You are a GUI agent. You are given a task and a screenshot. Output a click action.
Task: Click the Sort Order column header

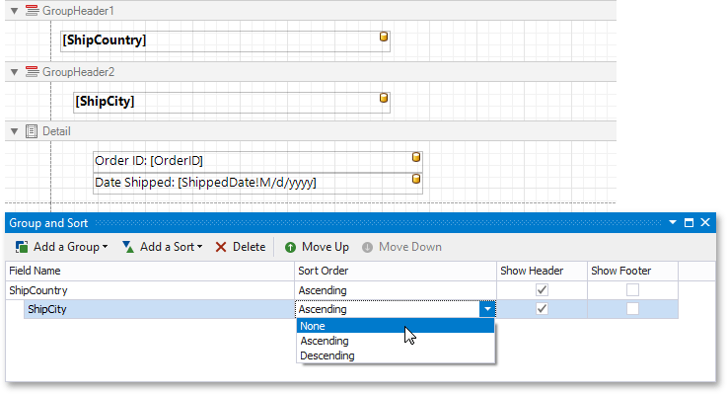click(x=396, y=271)
